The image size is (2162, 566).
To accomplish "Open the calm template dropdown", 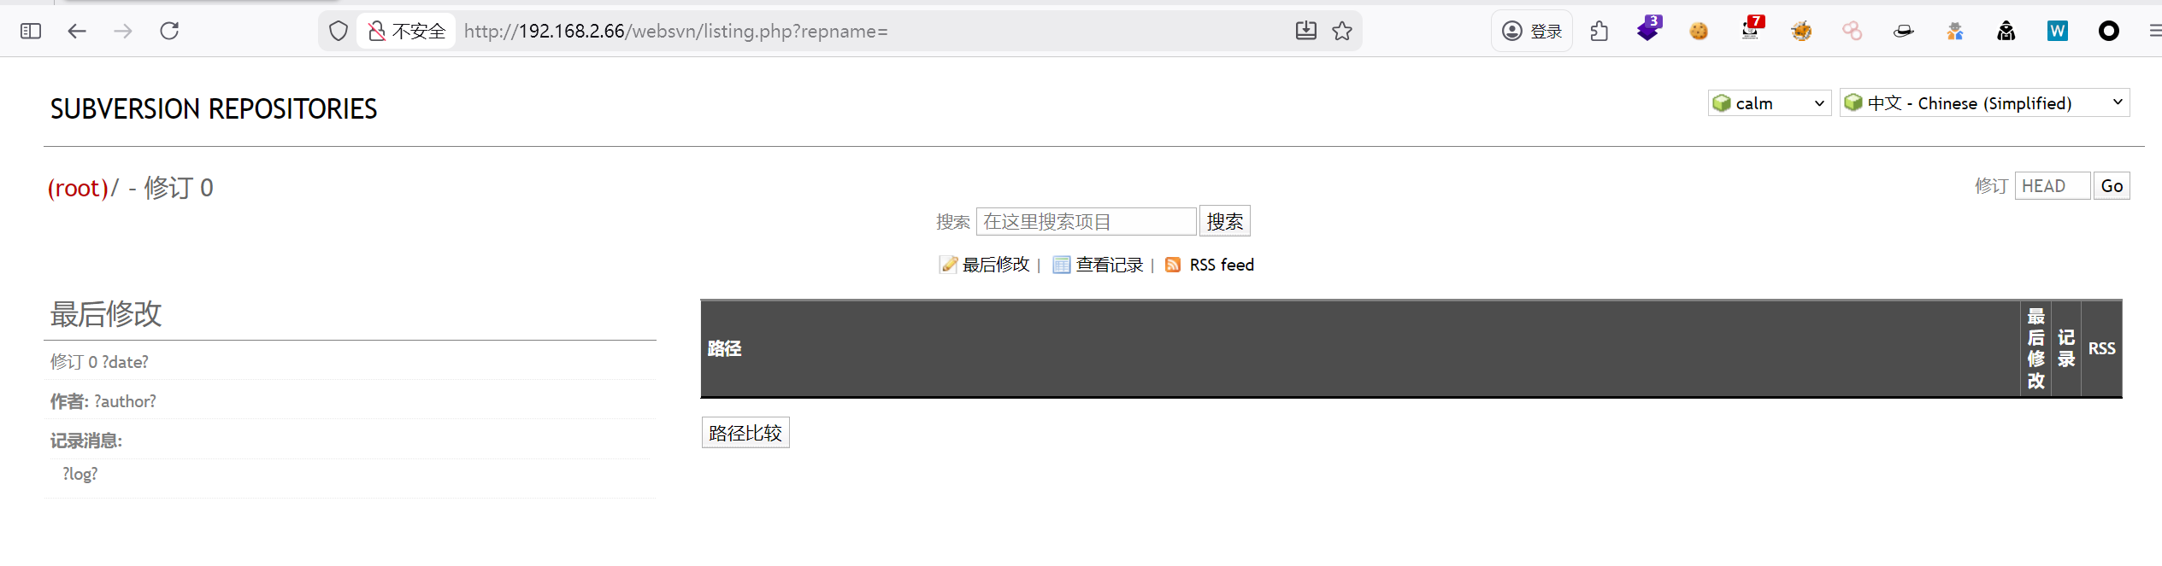I will pyautogui.click(x=1769, y=103).
